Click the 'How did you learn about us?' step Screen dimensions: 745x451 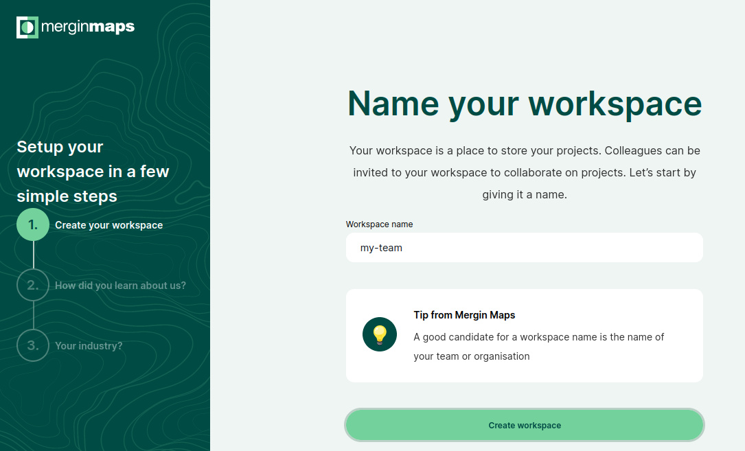pyautogui.click(x=120, y=286)
